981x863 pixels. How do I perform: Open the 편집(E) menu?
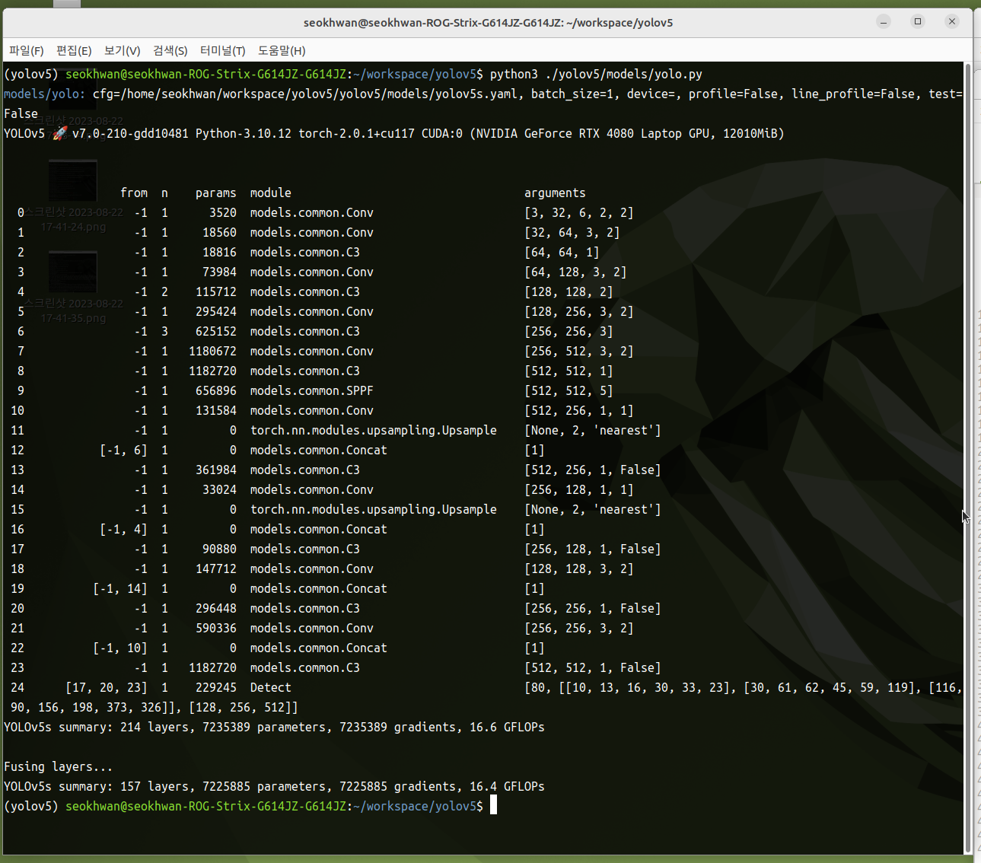pyautogui.click(x=74, y=50)
